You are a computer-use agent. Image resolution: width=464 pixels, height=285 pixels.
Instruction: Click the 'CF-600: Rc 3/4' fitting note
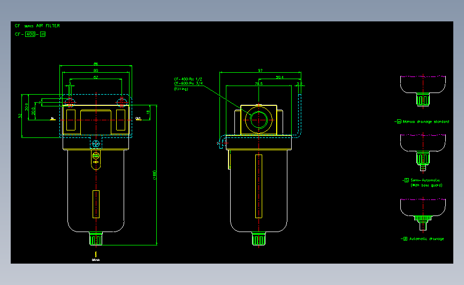point(188,83)
